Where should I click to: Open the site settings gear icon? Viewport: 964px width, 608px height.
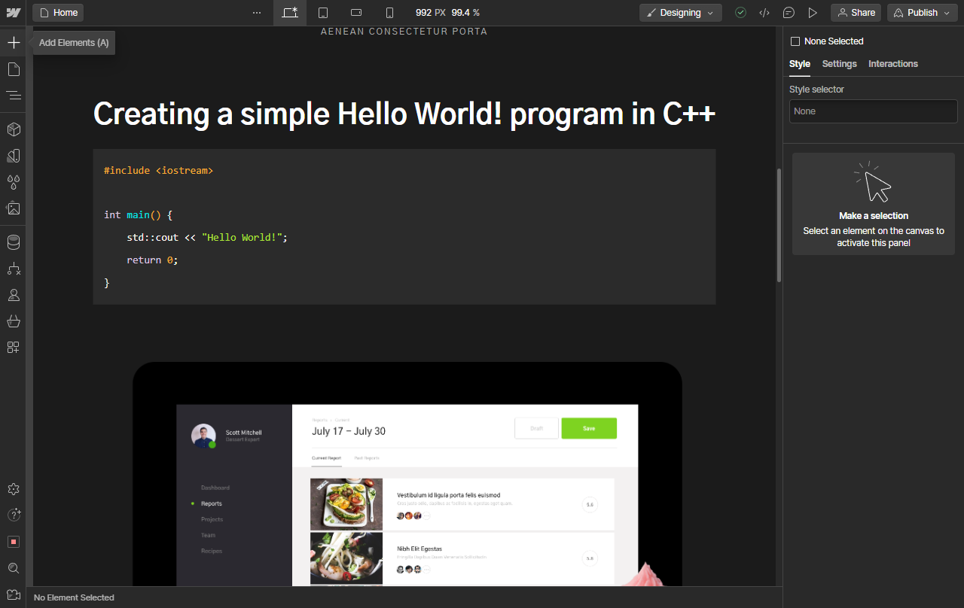14,489
